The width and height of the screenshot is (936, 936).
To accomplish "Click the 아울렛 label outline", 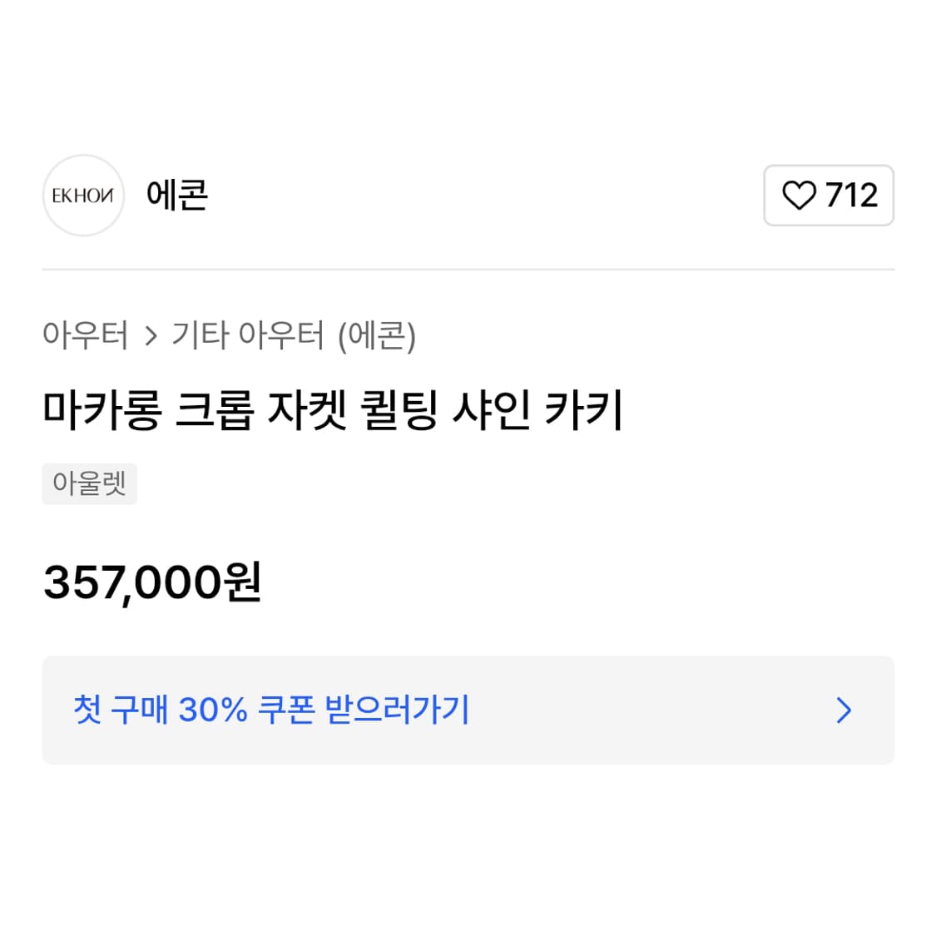I will pyautogui.click(x=90, y=483).
